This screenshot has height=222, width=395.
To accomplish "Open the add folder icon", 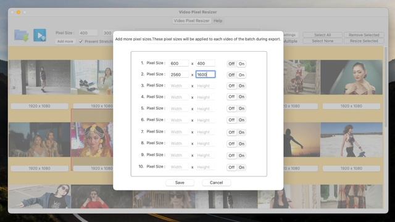I will pyautogui.click(x=22, y=35).
